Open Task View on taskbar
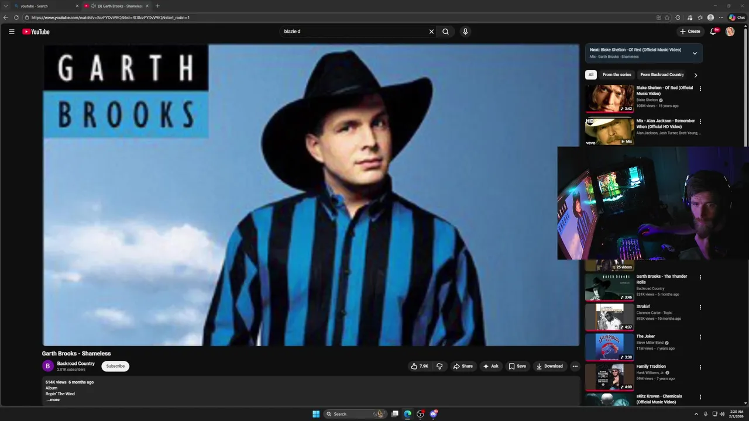Viewport: 749px width, 421px height. tap(395, 414)
